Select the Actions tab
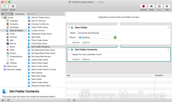The width and height of the screenshot is (172, 102). click(x=7, y=14)
